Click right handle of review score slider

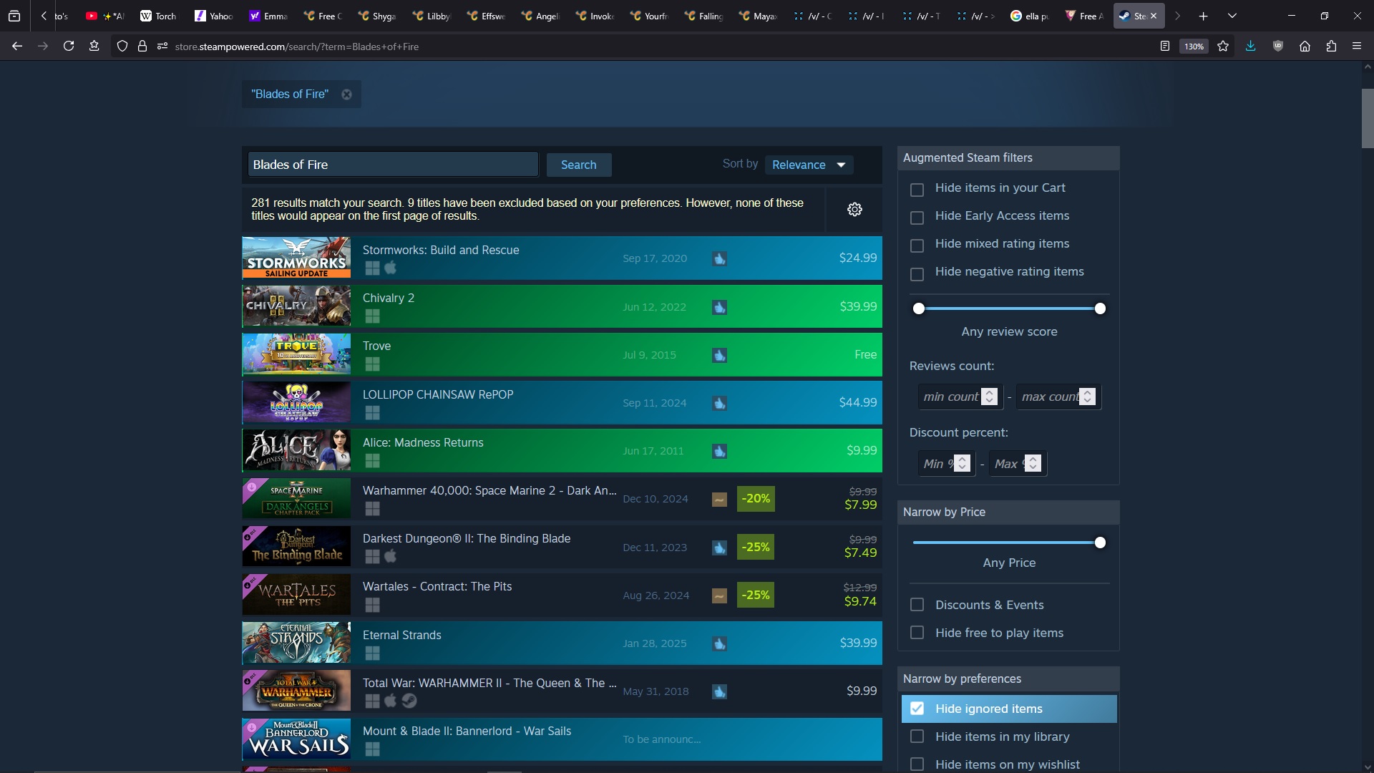(1100, 308)
